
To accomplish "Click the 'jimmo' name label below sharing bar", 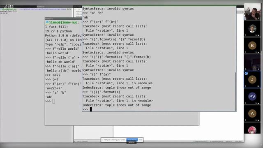I will coord(131,143).
